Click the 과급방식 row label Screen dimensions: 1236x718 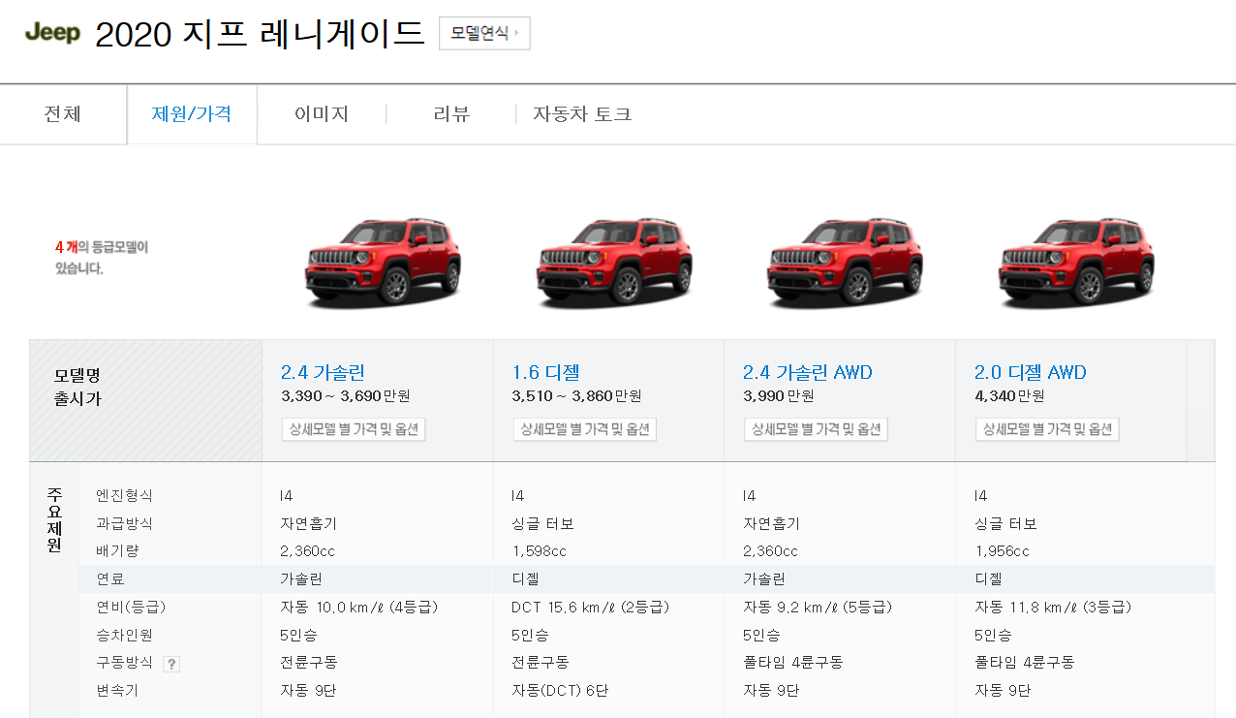click(124, 523)
